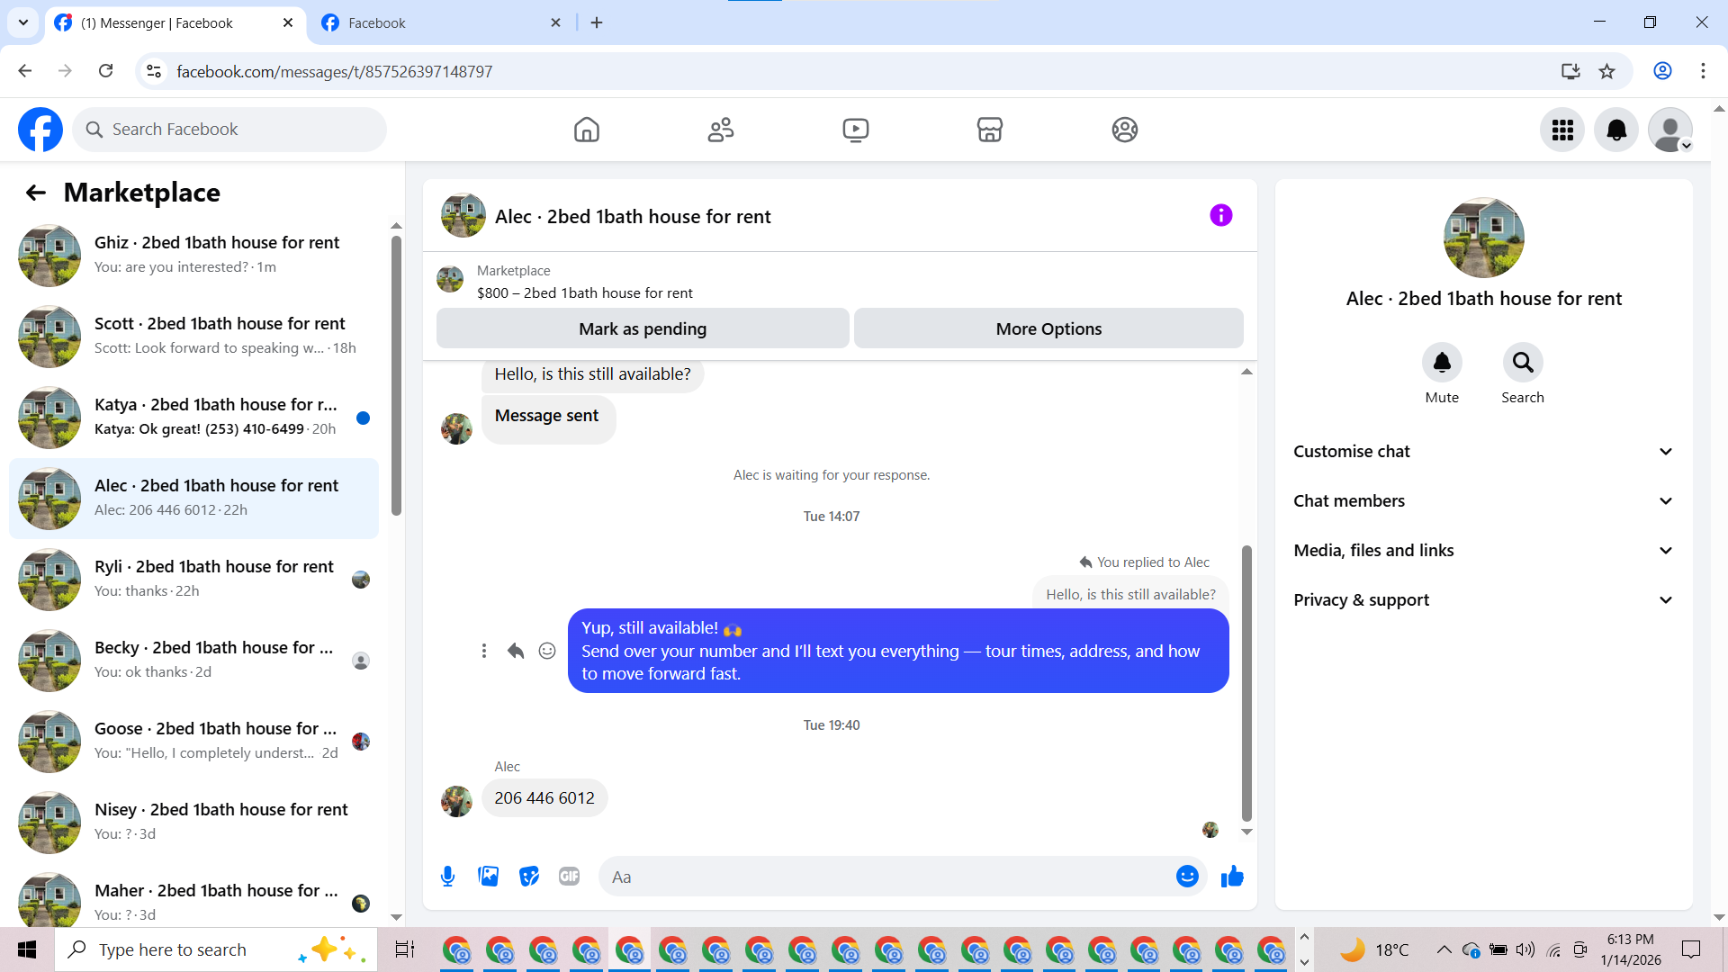Viewport: 1728px width, 972px height.
Task: Open Facebook notifications bell
Action: (1616, 130)
